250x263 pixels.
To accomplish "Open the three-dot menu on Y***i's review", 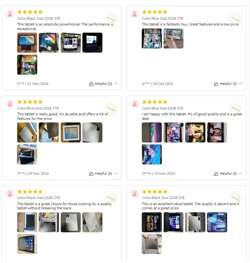I will (116, 174).
